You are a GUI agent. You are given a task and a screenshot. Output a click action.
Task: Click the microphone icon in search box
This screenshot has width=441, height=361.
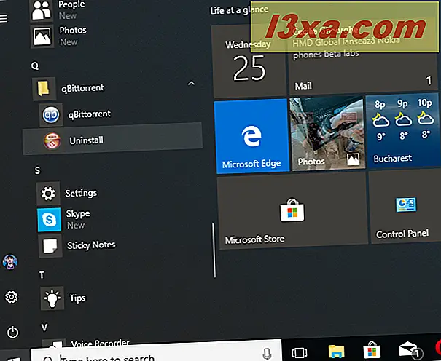267,354
